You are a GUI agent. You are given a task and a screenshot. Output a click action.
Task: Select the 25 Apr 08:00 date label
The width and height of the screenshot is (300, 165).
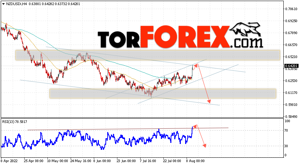pyautogui.click(x=34, y=161)
